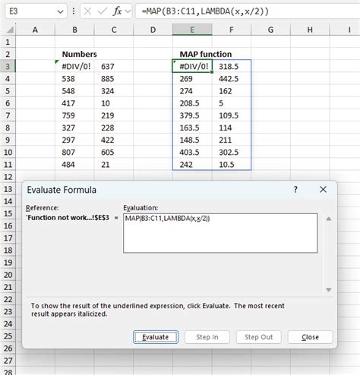This screenshot has width=360, height=375.
Task: Select row 7 header
Action: coord(8,115)
